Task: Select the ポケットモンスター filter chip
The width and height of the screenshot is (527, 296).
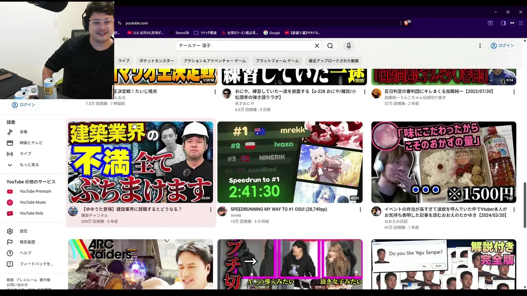Action: (156, 61)
